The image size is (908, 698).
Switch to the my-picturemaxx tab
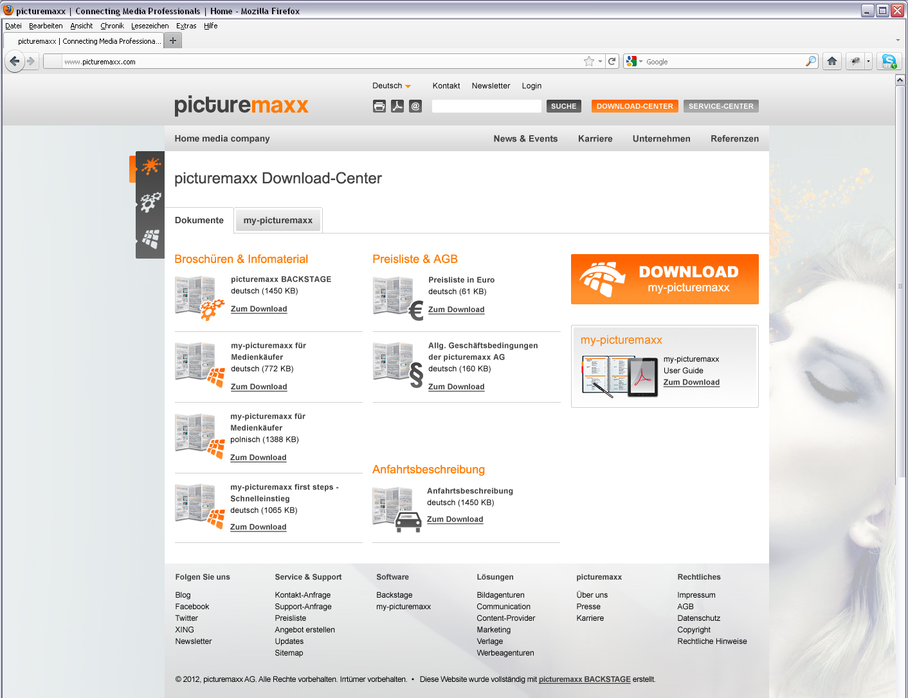point(278,220)
